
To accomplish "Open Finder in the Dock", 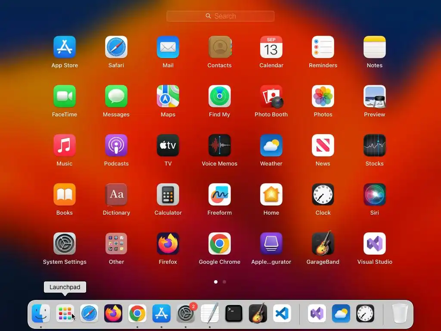I will (41, 313).
